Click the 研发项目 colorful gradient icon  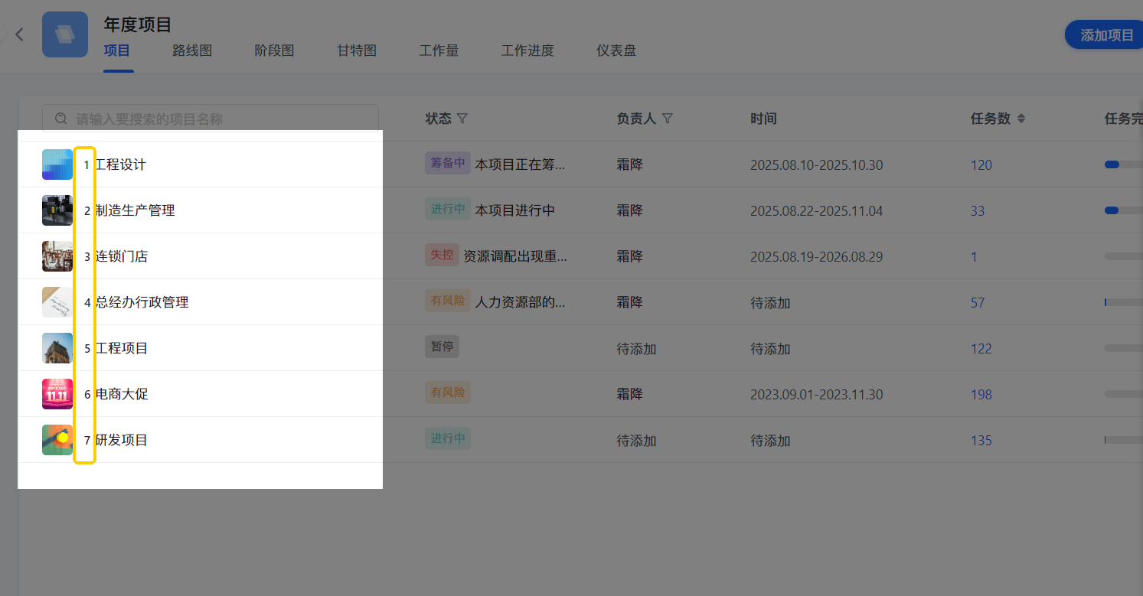[x=57, y=440]
